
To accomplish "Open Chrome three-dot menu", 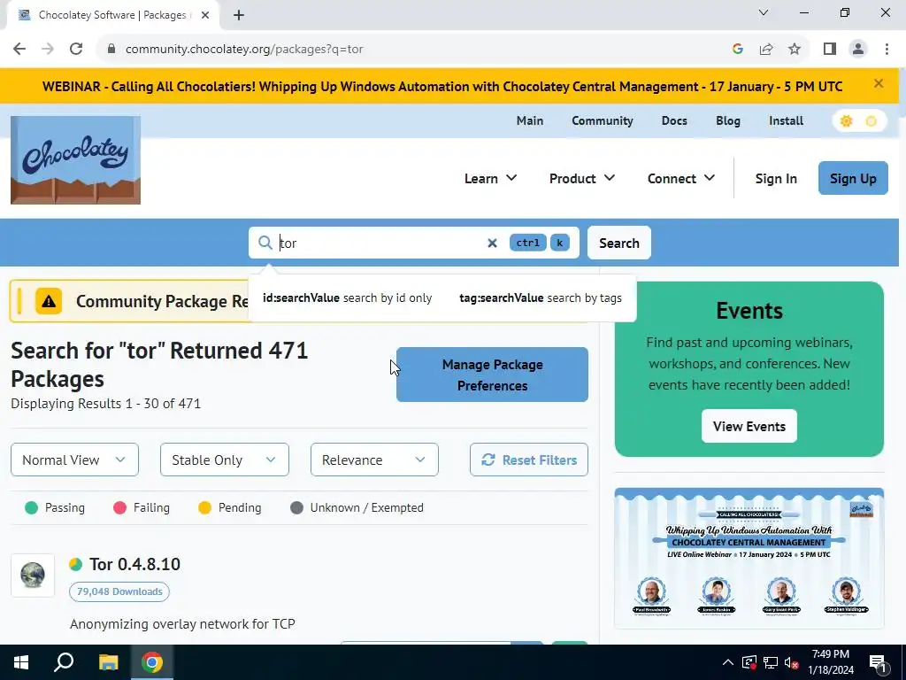I will 887,50.
